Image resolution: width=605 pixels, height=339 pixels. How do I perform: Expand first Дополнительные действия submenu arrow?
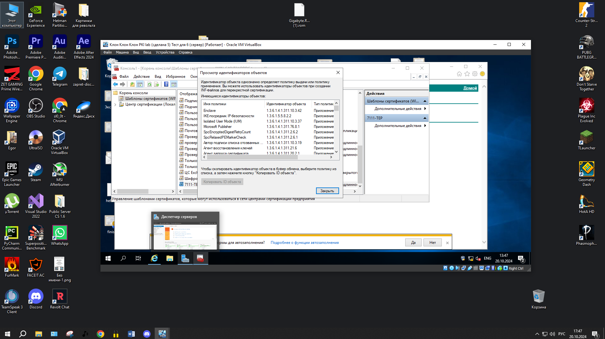pyautogui.click(x=425, y=109)
